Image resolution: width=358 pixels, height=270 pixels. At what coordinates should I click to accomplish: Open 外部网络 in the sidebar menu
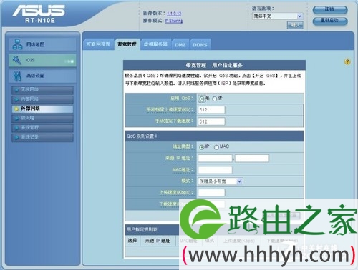(x=42, y=109)
